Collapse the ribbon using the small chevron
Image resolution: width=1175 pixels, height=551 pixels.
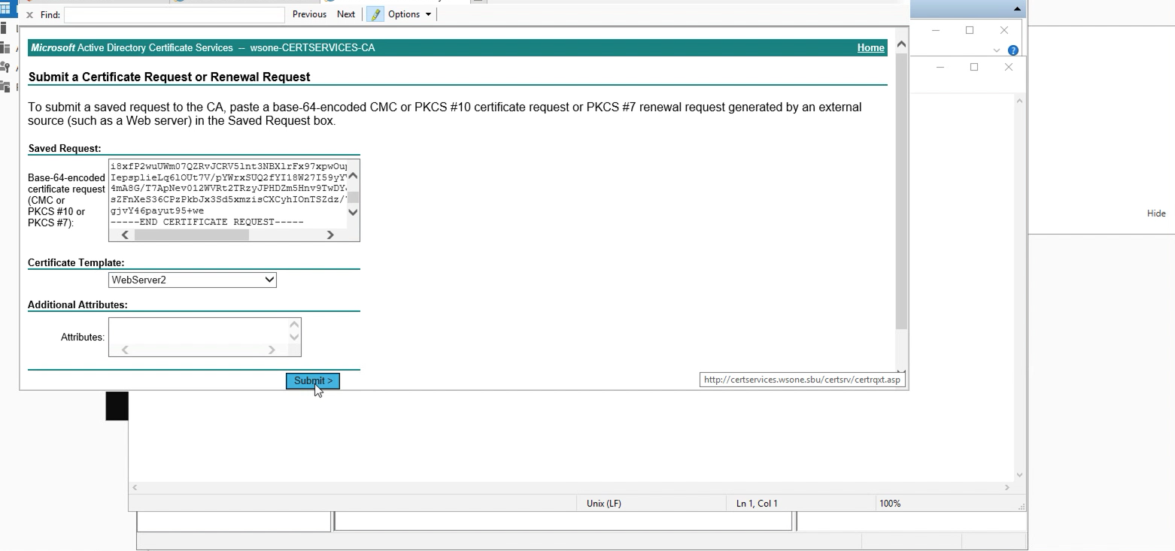[x=997, y=50]
